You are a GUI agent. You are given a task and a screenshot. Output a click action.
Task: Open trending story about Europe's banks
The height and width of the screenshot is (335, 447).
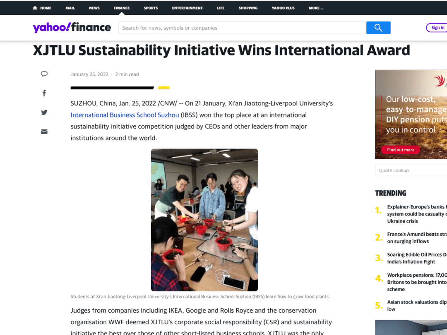pos(416,214)
